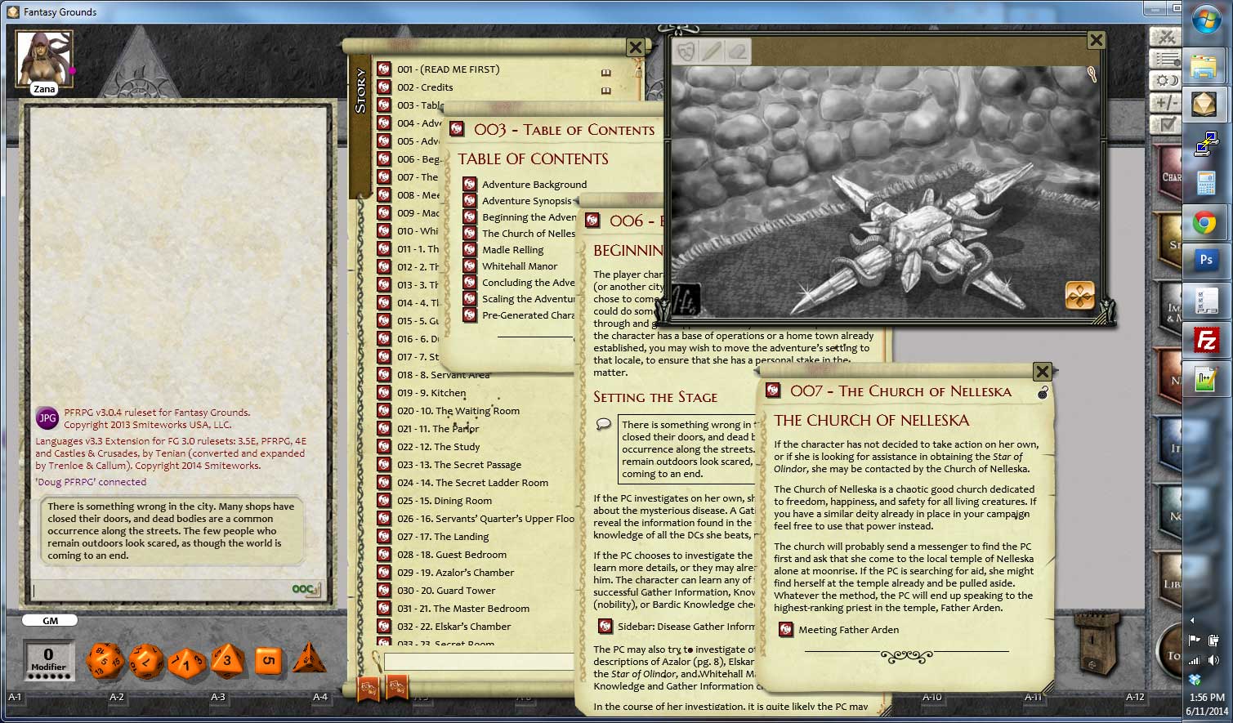Click the d20 die
The width and height of the screenshot is (1233, 723).
point(105,660)
